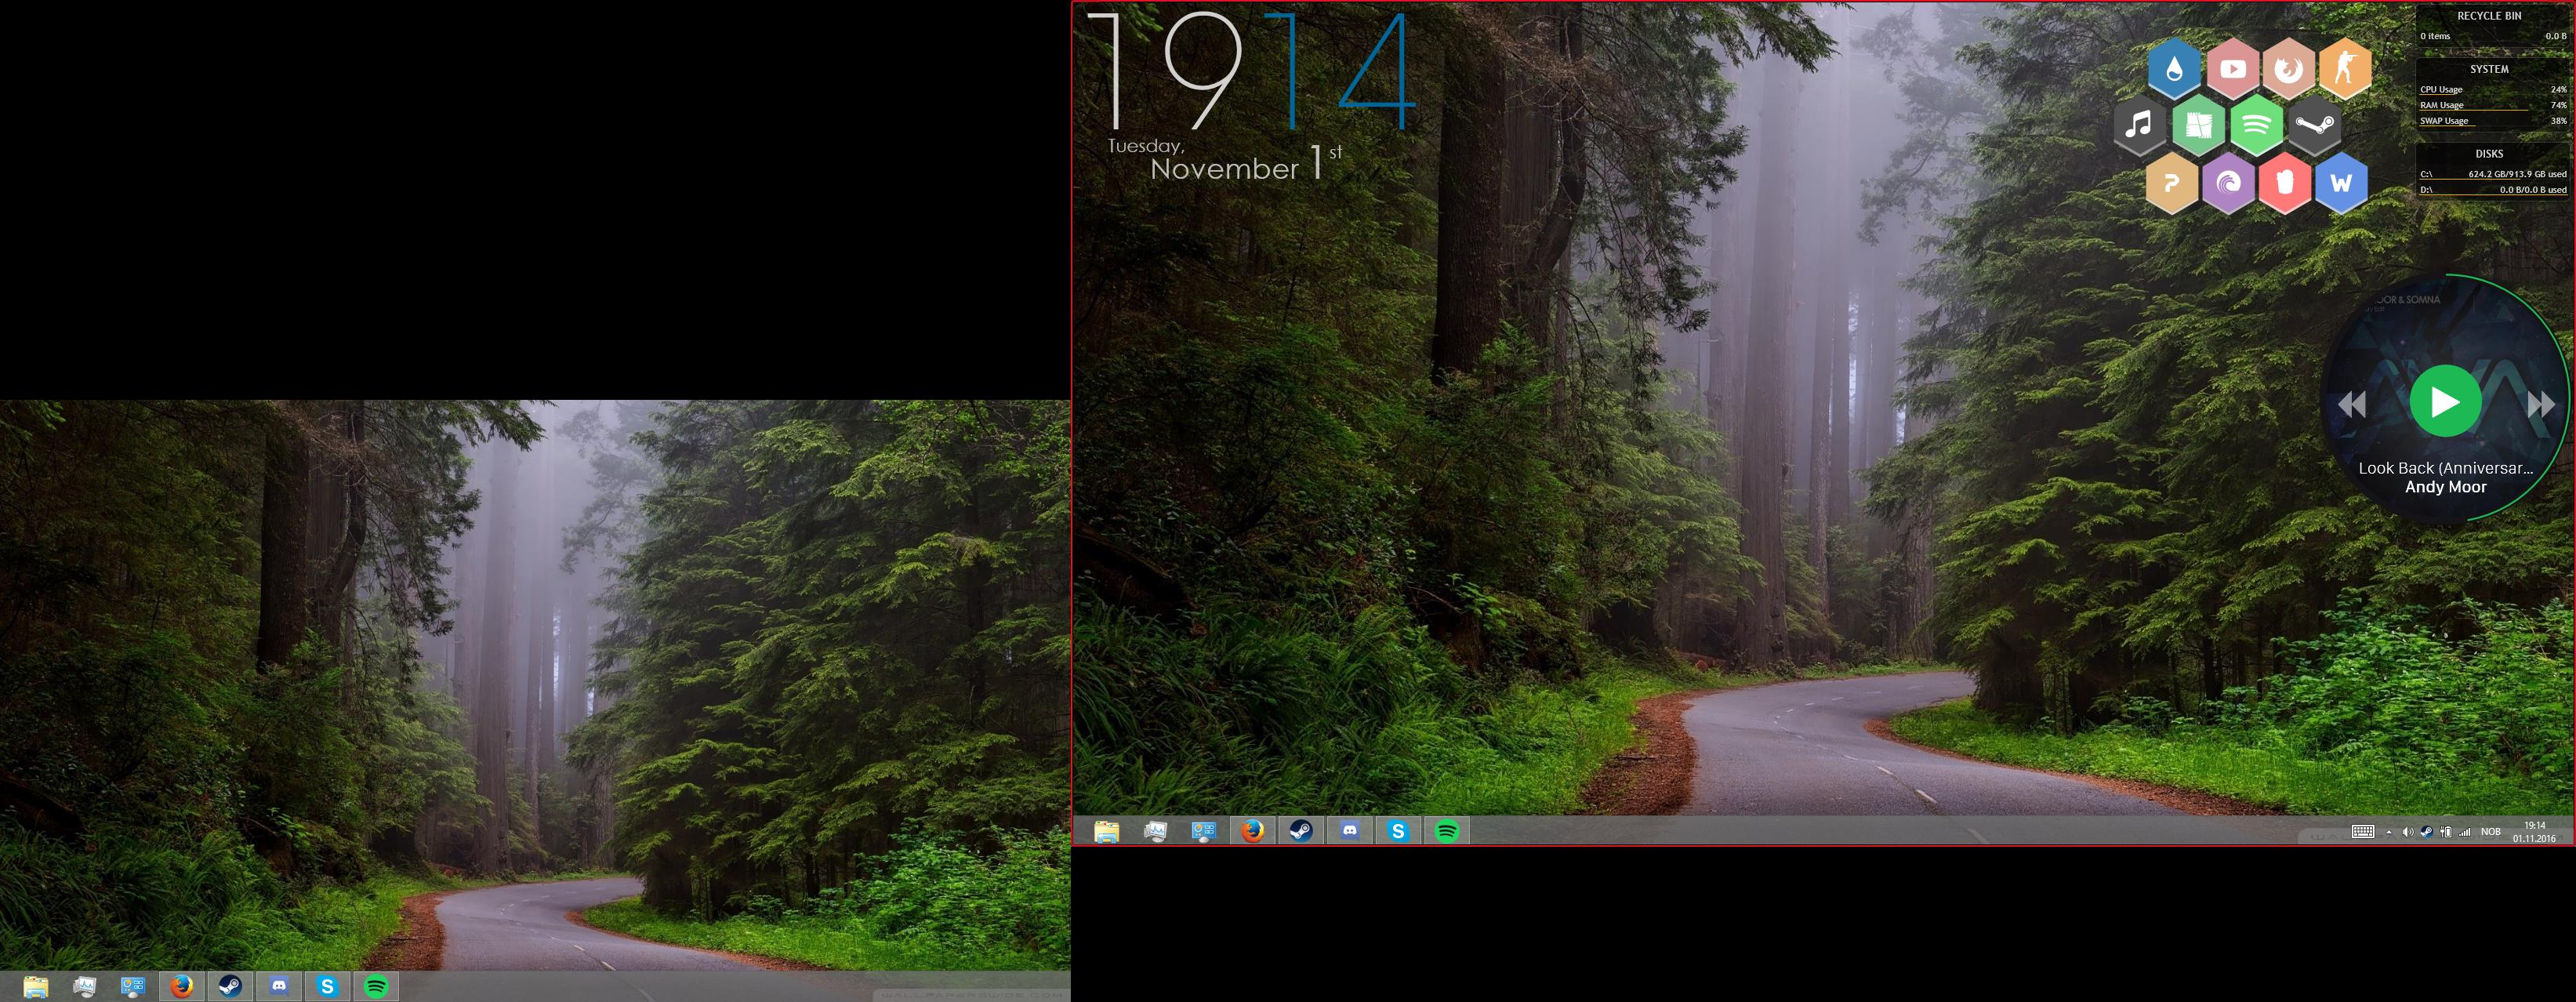Open the battery power icon in tray
This screenshot has width=2576, height=1002.
pos(2446,832)
